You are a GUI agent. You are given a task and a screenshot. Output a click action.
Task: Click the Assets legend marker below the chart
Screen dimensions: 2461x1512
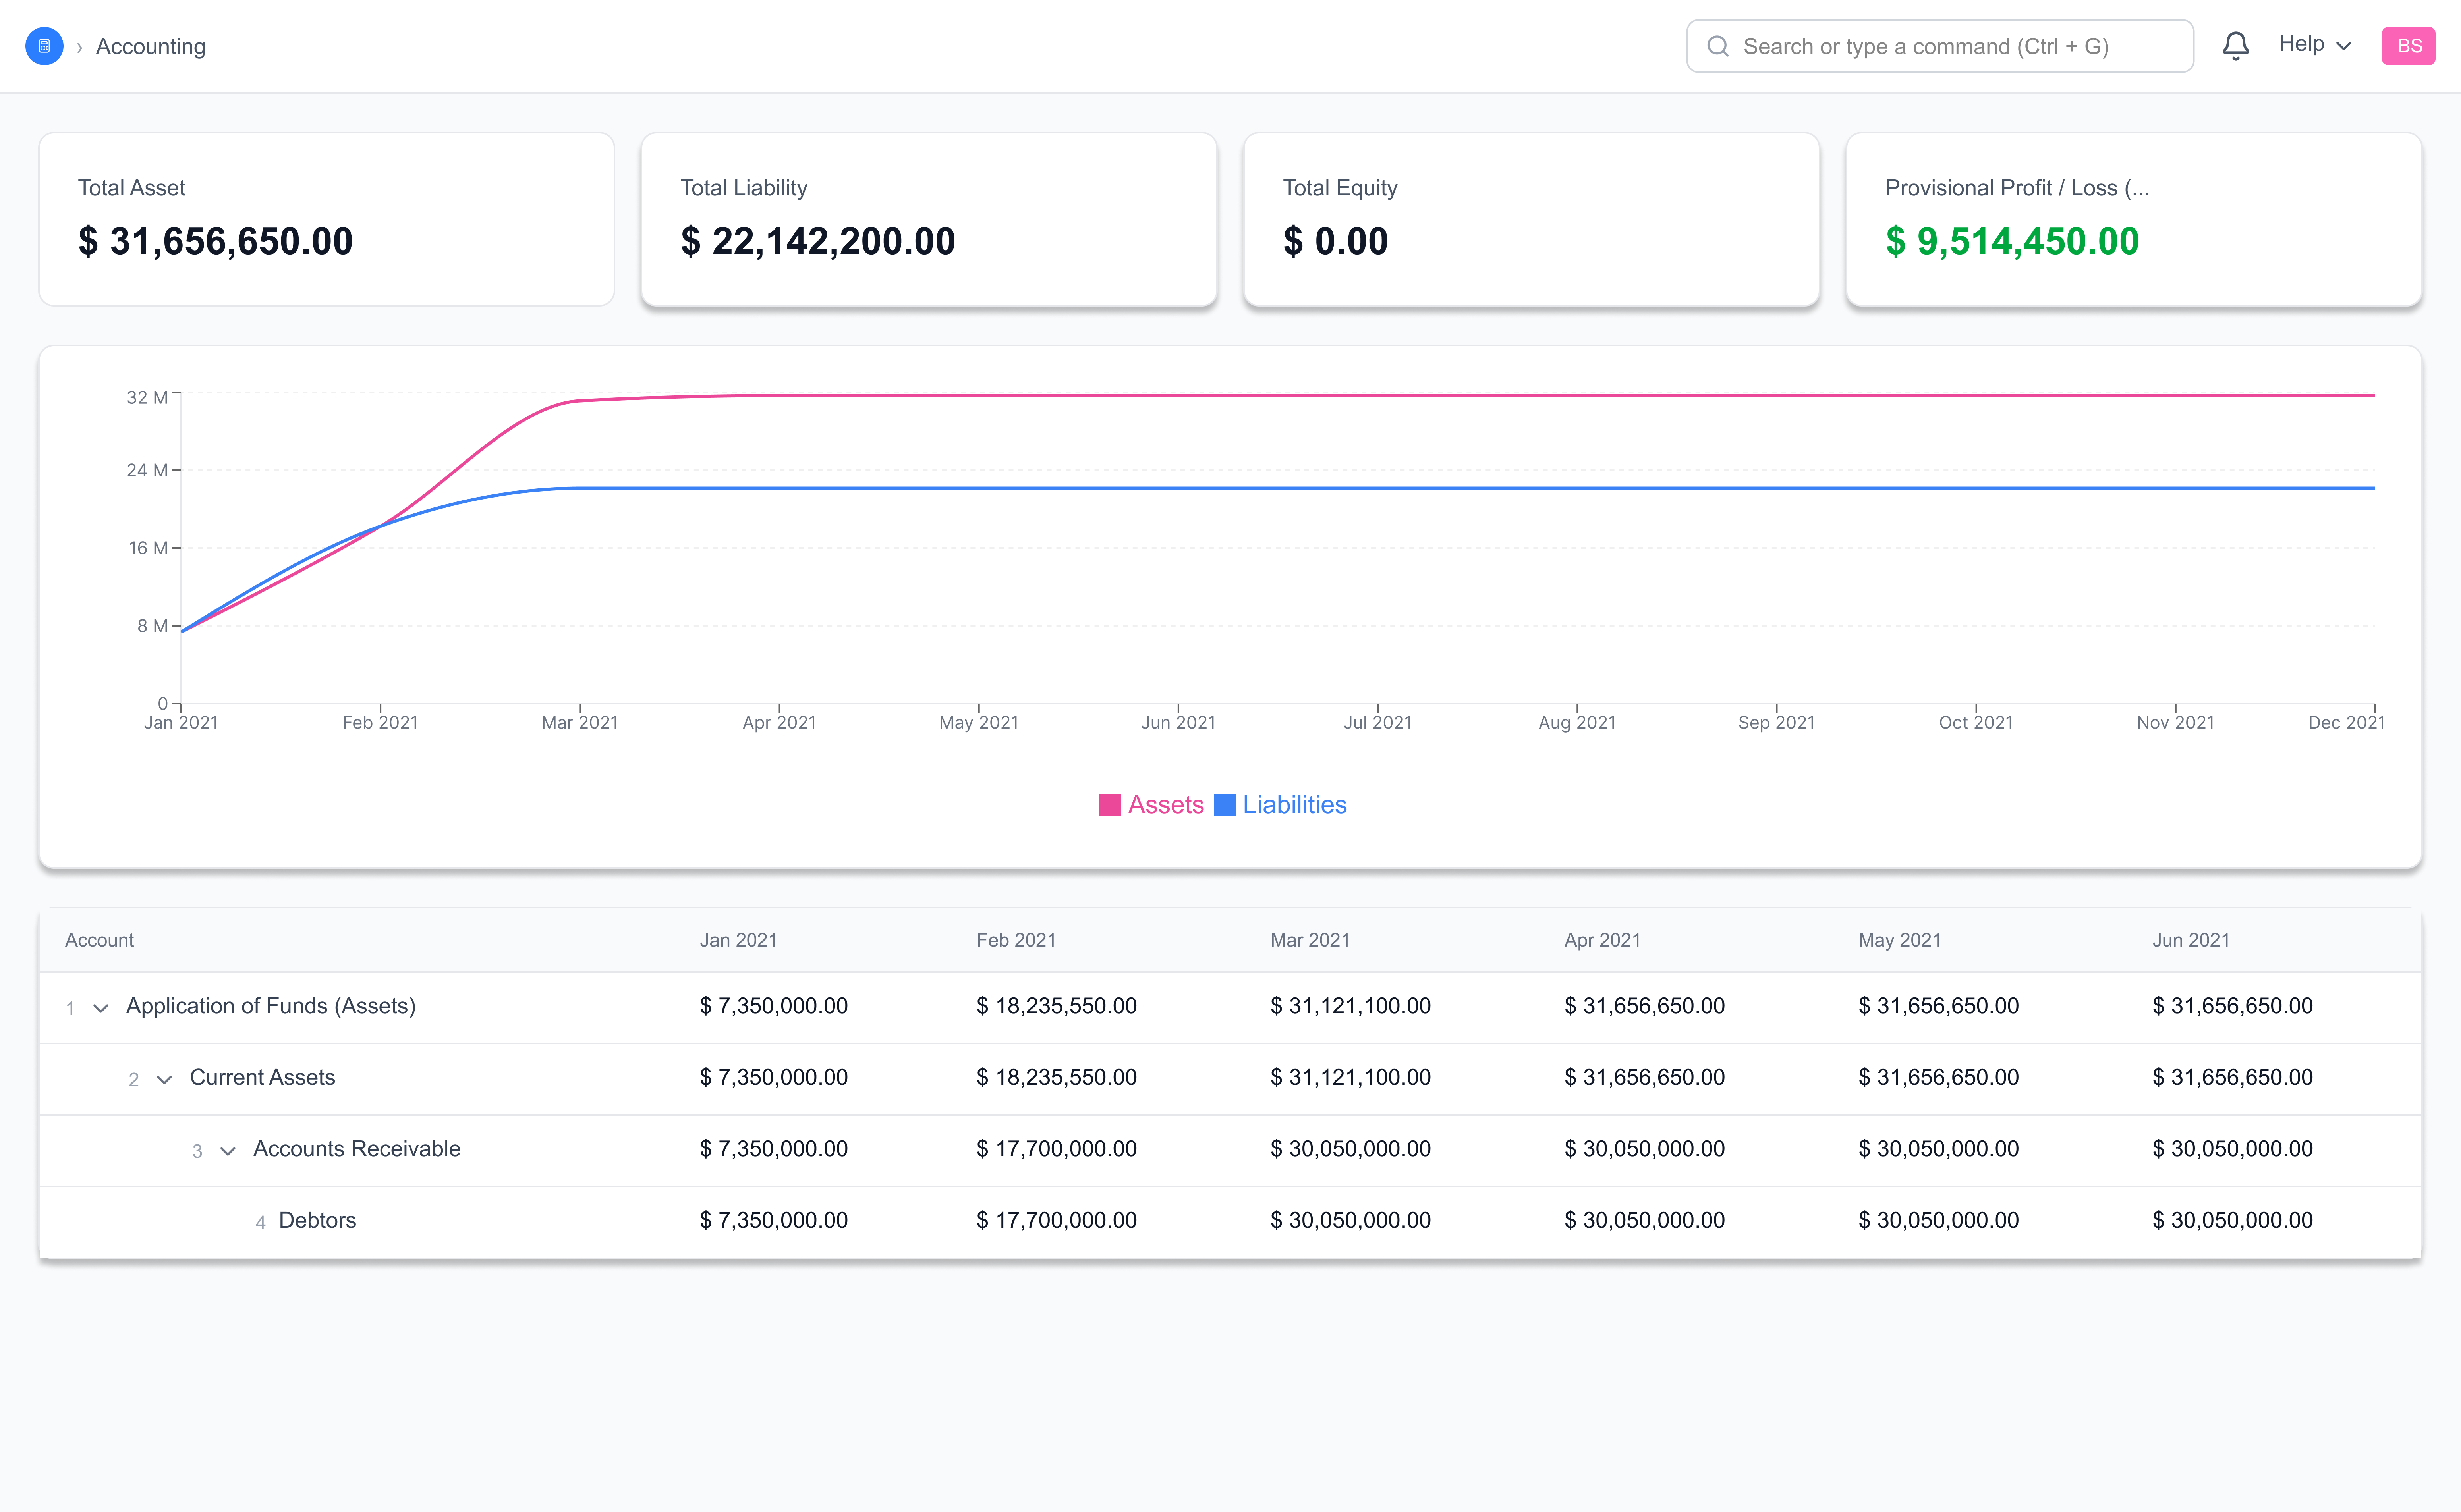[x=1111, y=804]
